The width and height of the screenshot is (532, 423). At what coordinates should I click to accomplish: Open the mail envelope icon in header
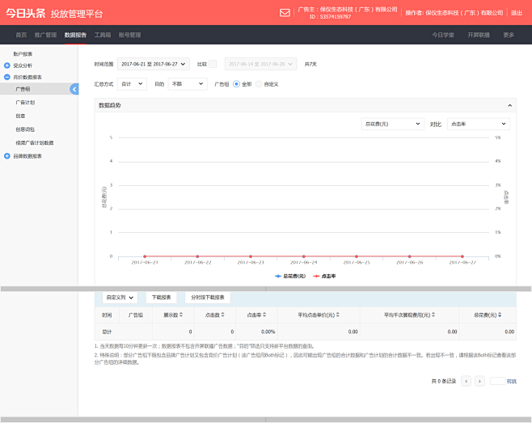point(285,13)
